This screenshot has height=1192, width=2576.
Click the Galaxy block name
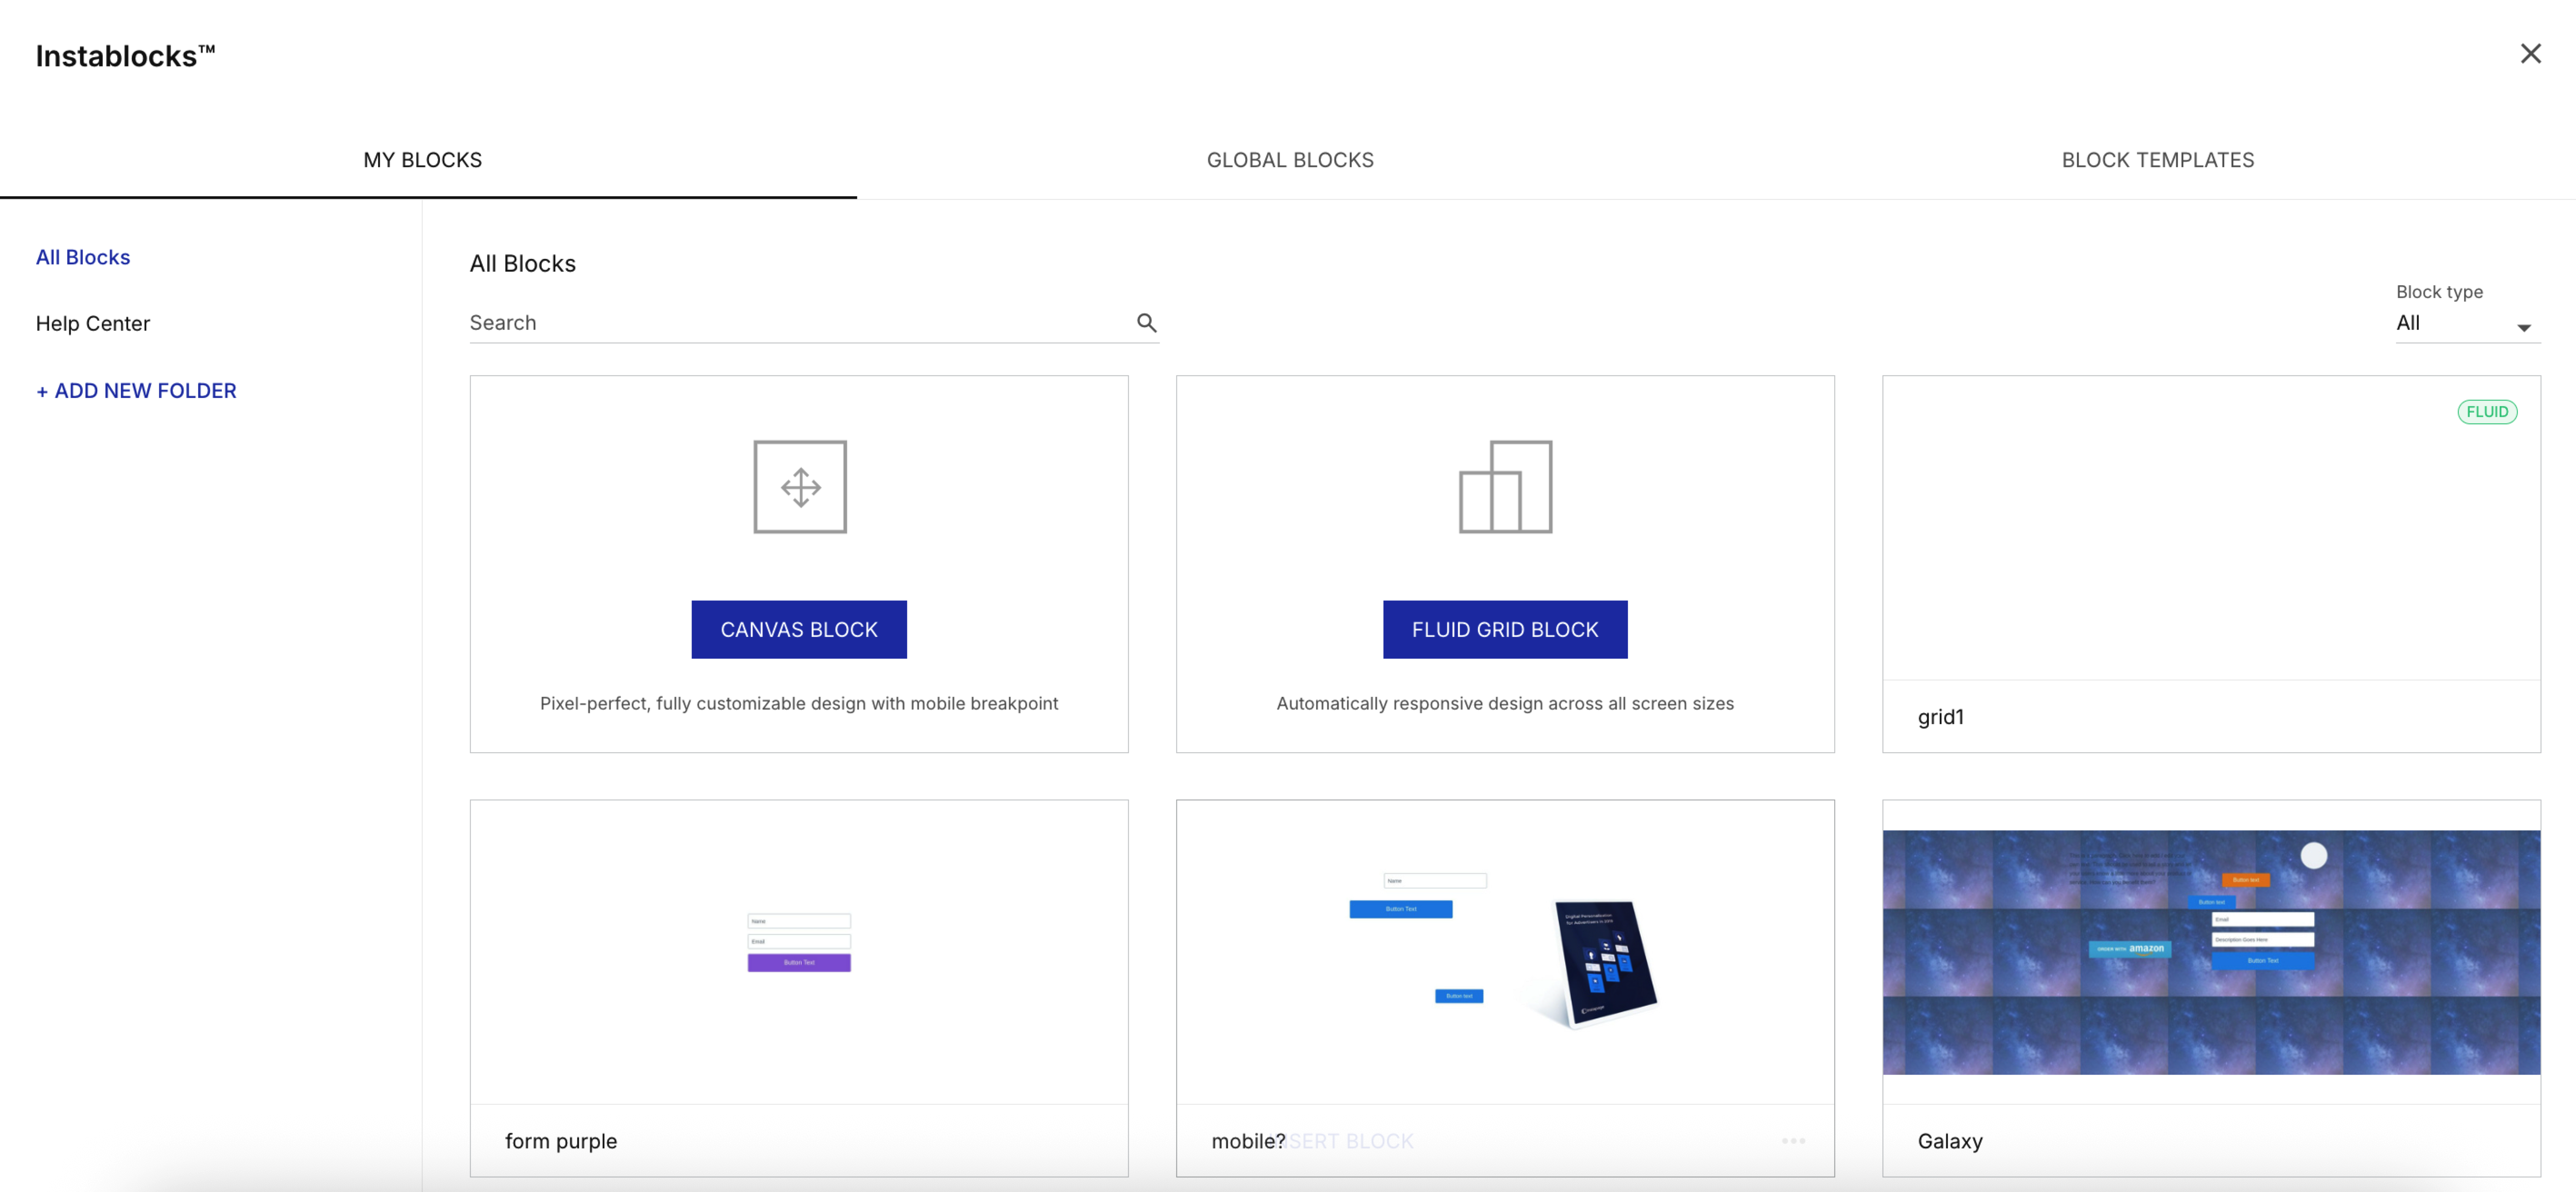(1950, 1141)
